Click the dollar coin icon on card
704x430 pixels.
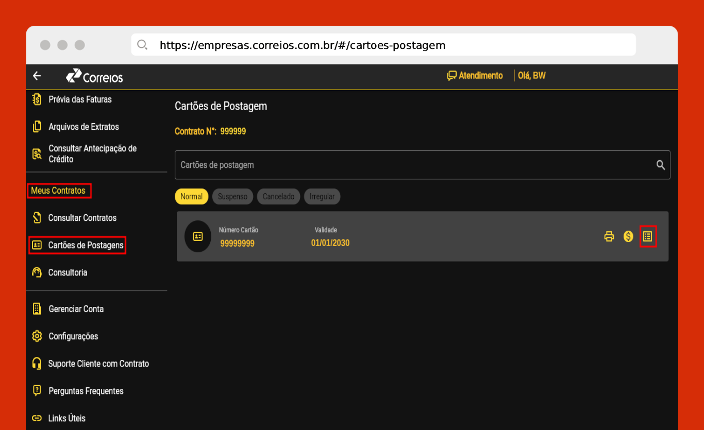(x=628, y=236)
